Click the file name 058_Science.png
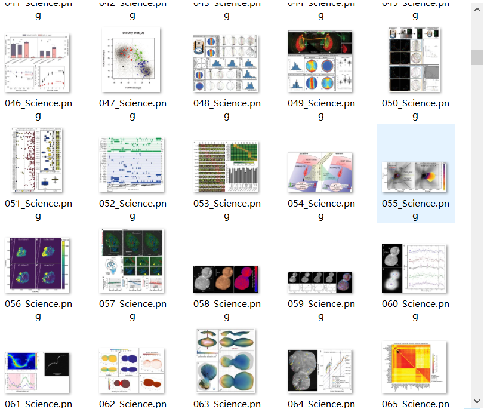This screenshot has height=409, width=484. [x=227, y=309]
